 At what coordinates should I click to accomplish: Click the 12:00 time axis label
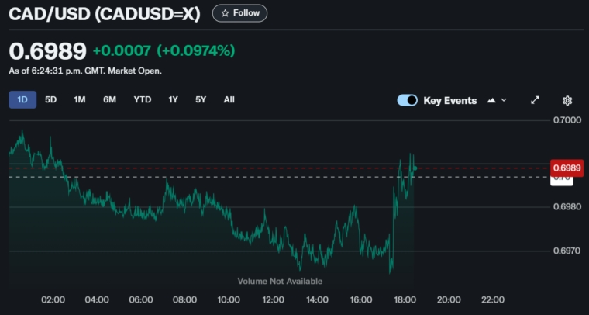point(273,299)
